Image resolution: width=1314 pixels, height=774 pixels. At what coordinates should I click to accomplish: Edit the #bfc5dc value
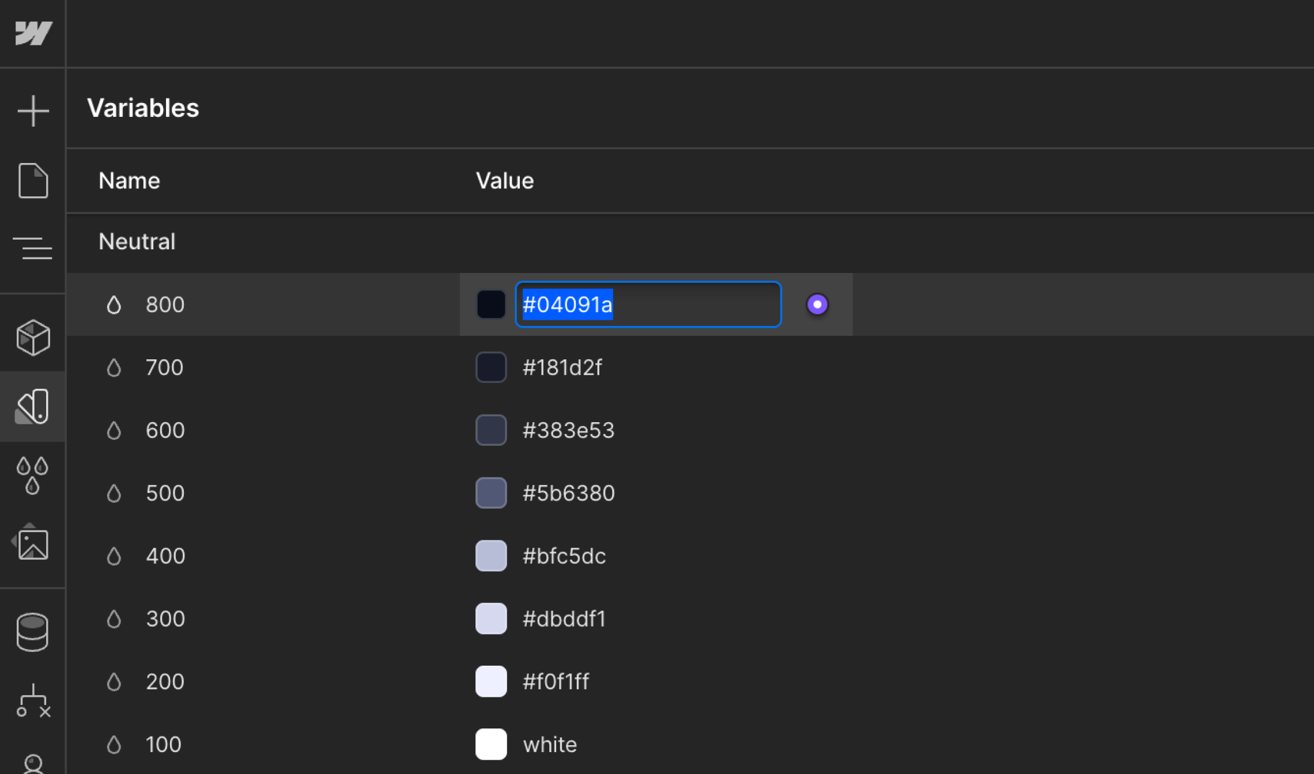(x=564, y=555)
